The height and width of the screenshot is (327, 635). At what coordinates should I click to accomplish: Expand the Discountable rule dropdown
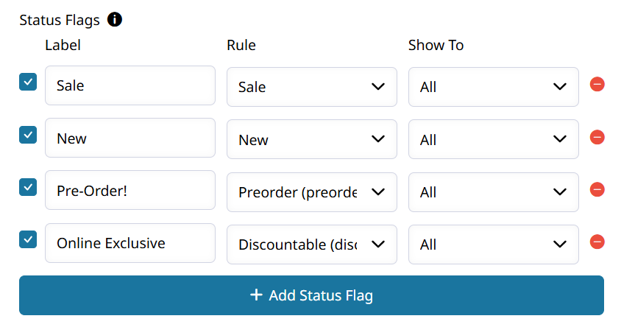(x=312, y=245)
